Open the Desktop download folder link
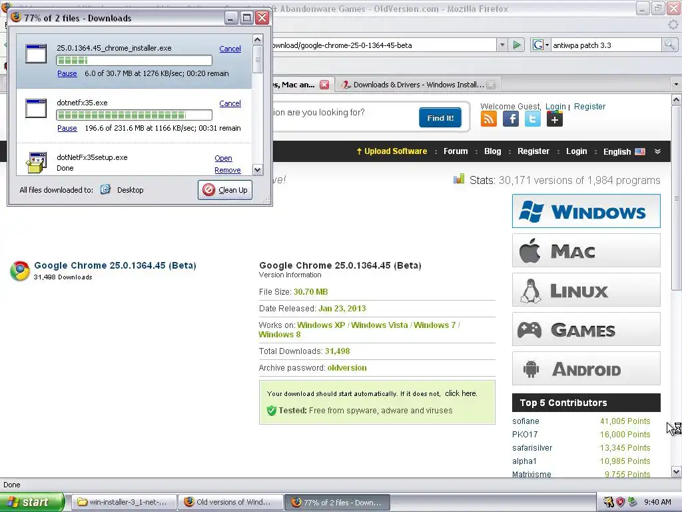 [130, 190]
